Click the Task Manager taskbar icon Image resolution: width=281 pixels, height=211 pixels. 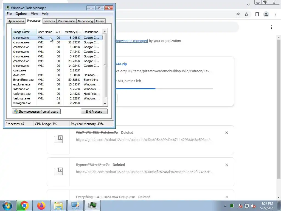tap(92, 206)
